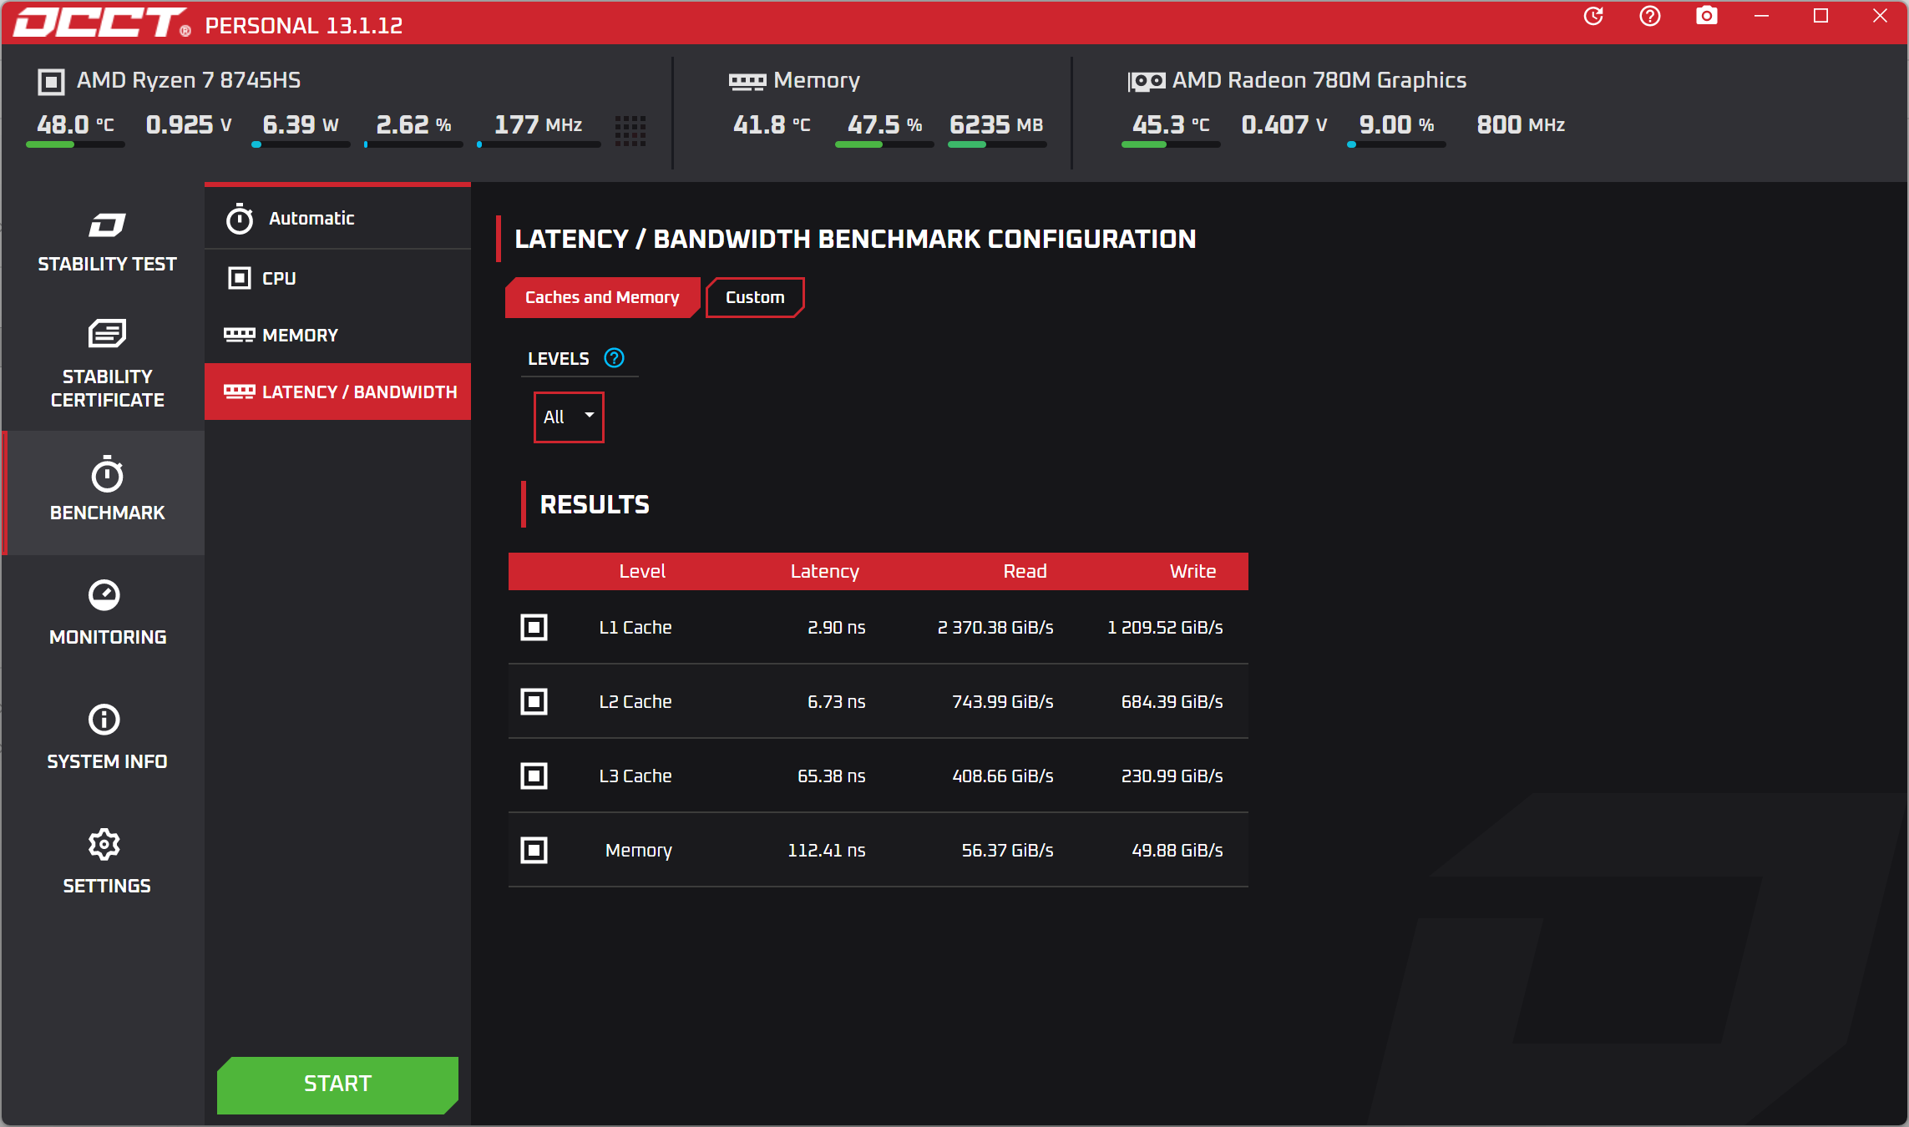Toggle the L3 Cache row checkbox
Screen dimensions: 1909x1127
click(x=534, y=776)
